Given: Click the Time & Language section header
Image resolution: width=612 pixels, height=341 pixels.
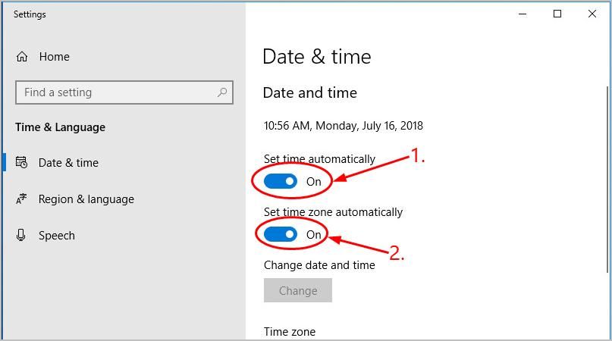Looking at the screenshot, I should [60, 127].
